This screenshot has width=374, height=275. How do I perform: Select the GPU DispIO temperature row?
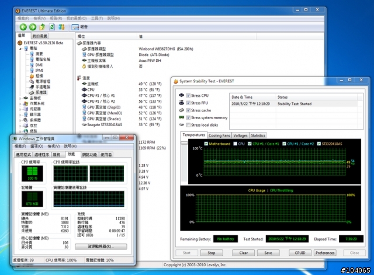pos(122,107)
